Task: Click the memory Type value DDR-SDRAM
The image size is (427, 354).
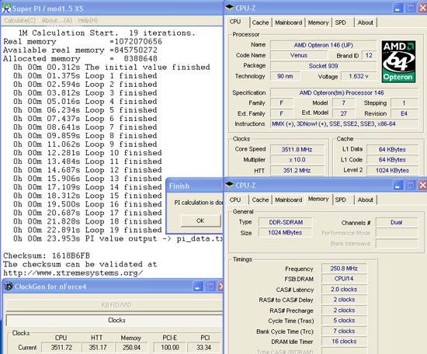Action: 286,222
